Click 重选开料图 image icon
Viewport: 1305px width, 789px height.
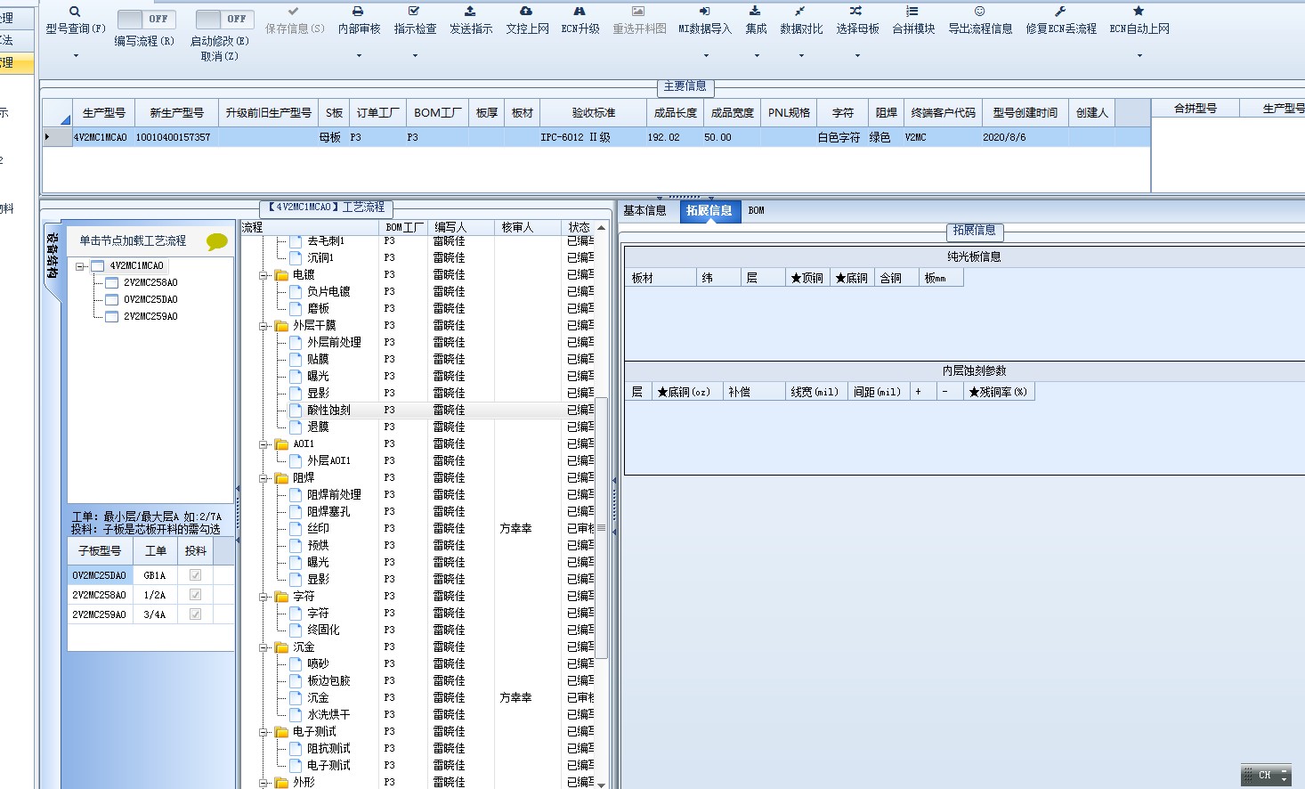638,12
